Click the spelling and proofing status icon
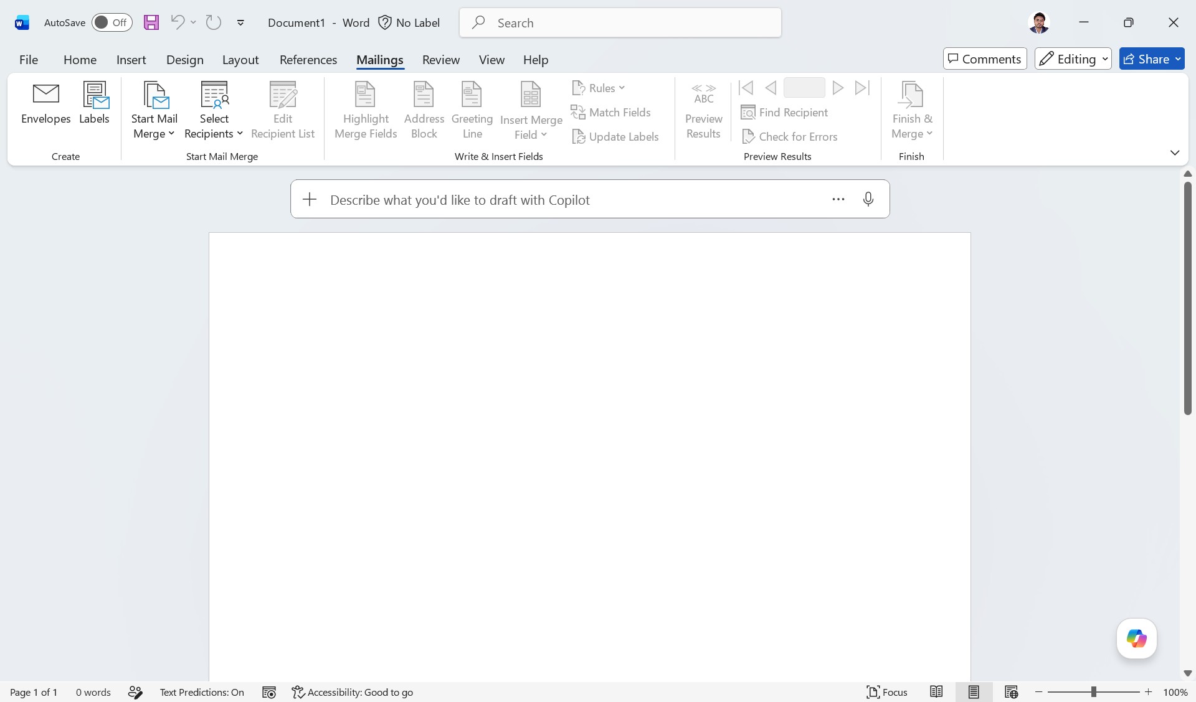1196x702 pixels. click(135, 692)
